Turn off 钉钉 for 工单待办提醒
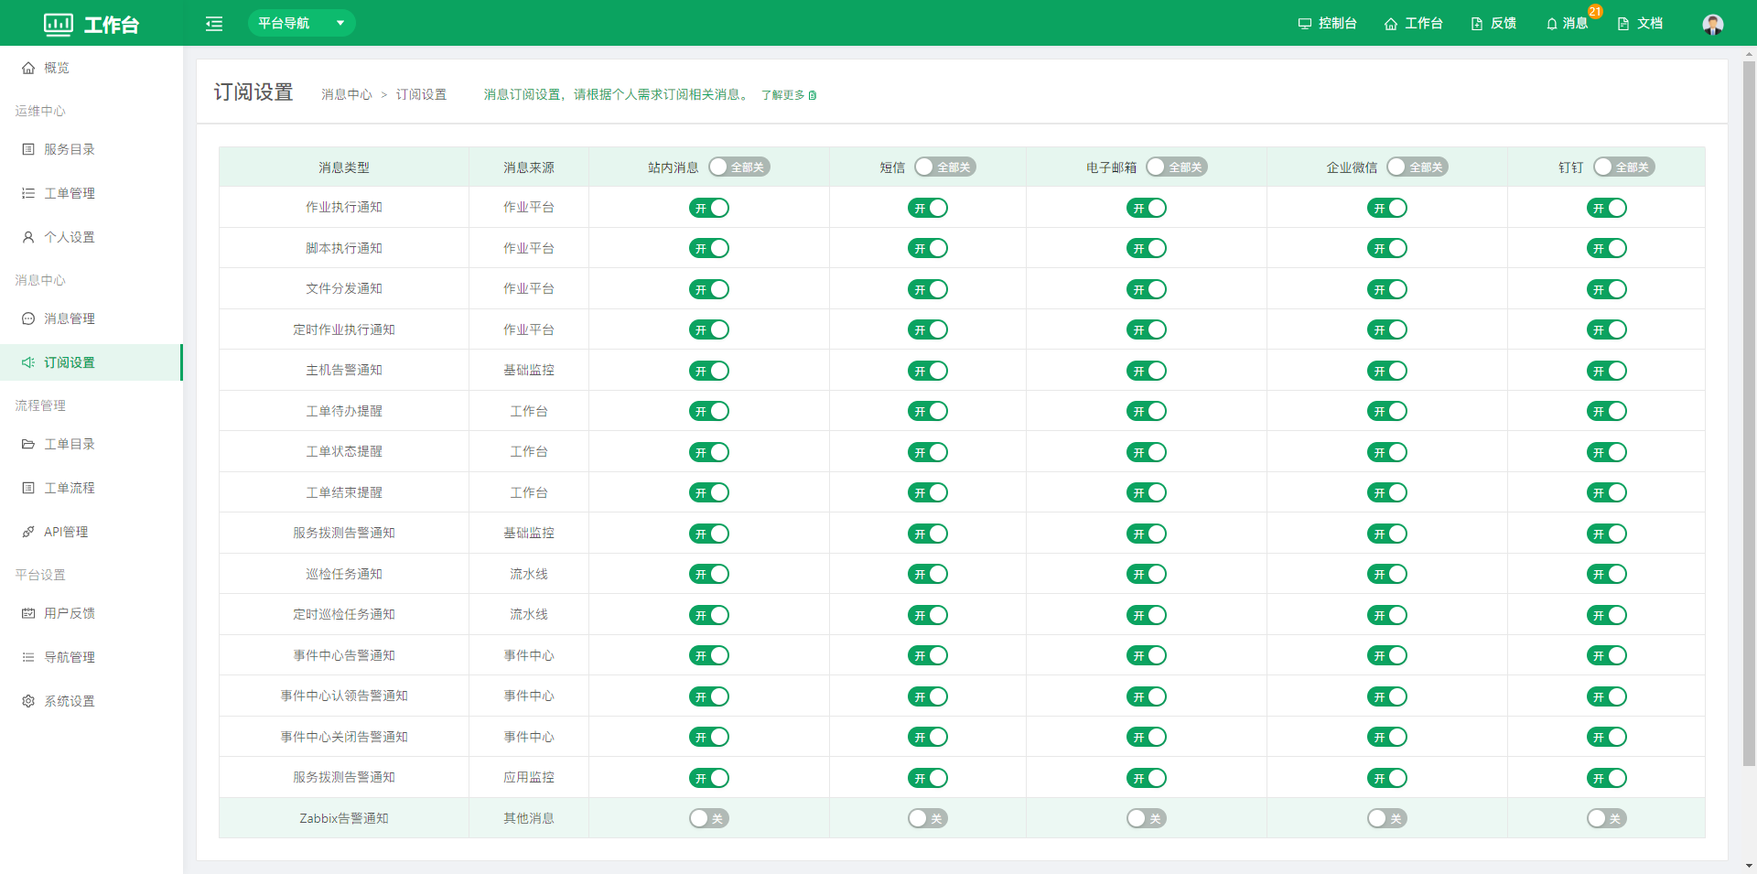1757x874 pixels. pos(1607,411)
